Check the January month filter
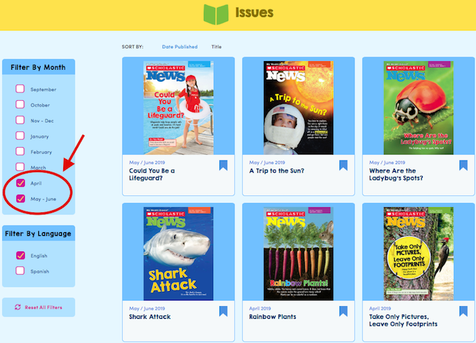The width and height of the screenshot is (476, 343). [x=20, y=136]
